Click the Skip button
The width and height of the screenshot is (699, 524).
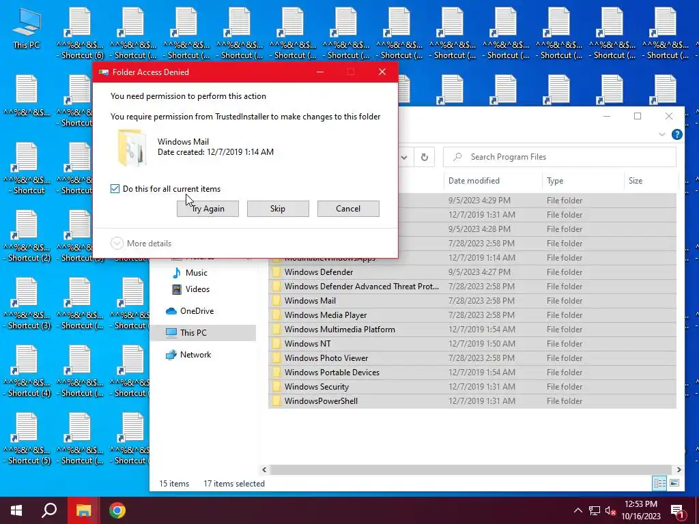(x=278, y=209)
